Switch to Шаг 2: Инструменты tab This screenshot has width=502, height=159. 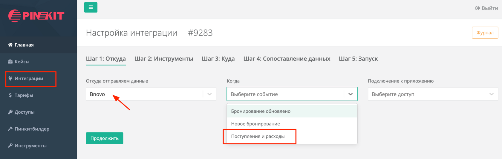tap(164, 59)
